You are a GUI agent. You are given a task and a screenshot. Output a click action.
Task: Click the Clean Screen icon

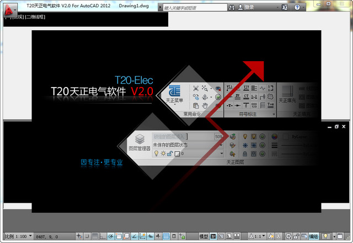[340, 236]
